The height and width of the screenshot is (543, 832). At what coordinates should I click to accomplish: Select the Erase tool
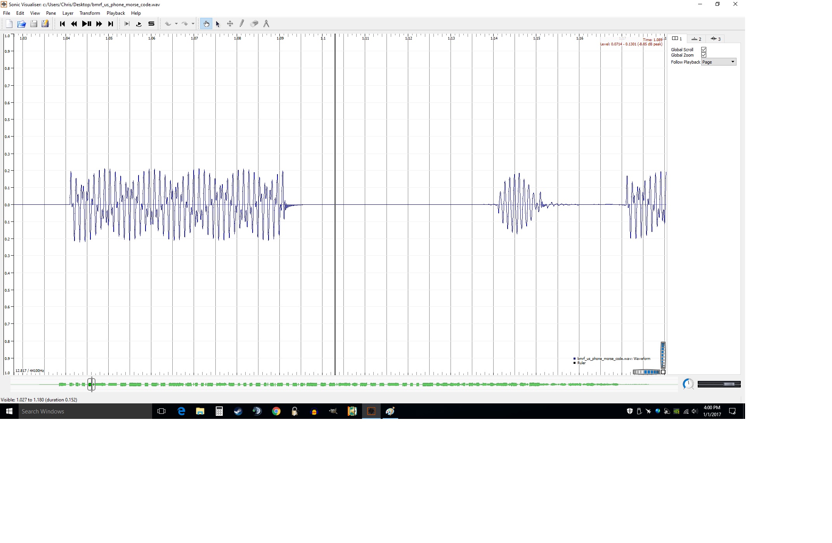254,24
